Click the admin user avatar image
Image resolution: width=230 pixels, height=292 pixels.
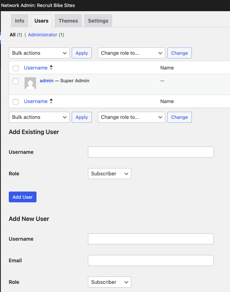click(30, 83)
